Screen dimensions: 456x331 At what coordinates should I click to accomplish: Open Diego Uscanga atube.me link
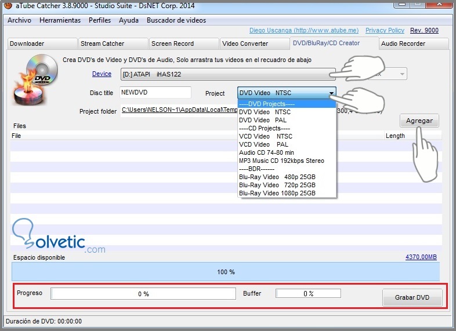click(304, 30)
